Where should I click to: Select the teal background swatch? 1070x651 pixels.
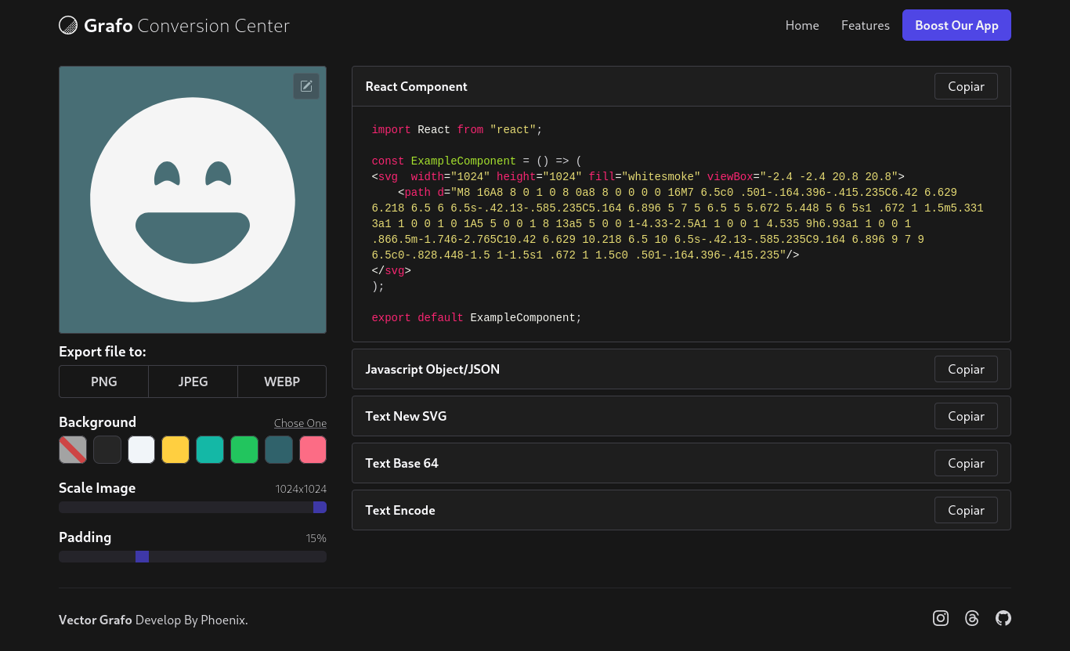[210, 450]
